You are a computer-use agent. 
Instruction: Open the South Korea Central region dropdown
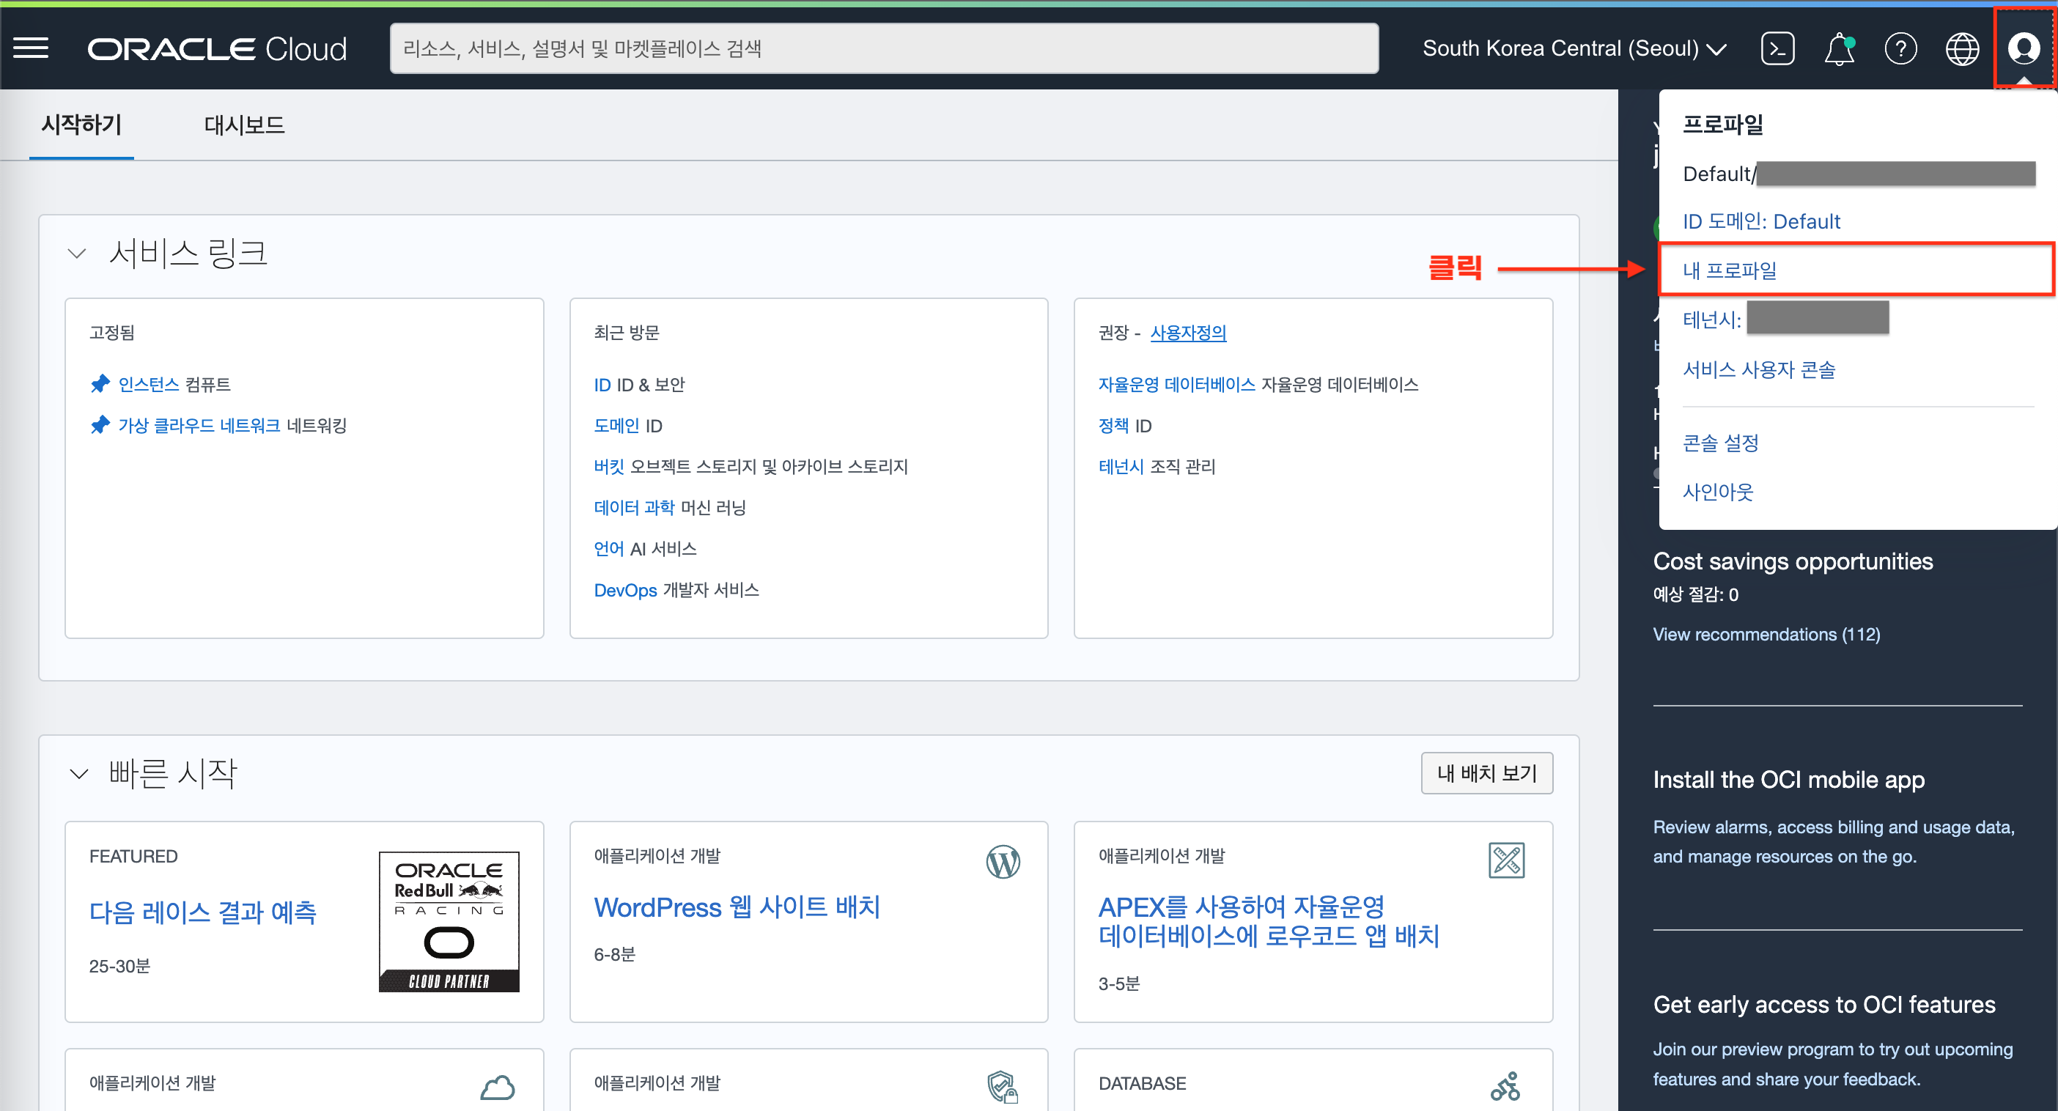click(1575, 48)
